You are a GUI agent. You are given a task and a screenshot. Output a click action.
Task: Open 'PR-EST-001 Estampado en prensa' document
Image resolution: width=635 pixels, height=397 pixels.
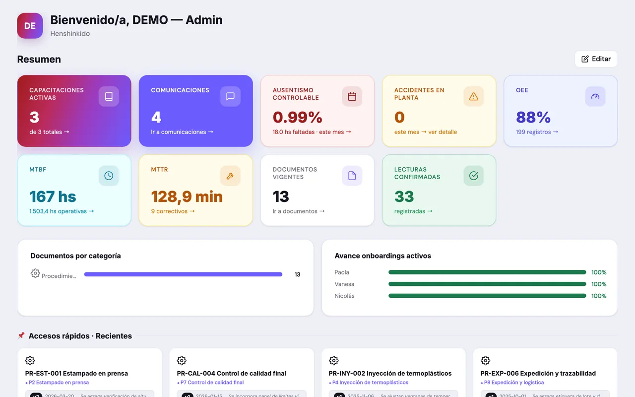(76, 373)
